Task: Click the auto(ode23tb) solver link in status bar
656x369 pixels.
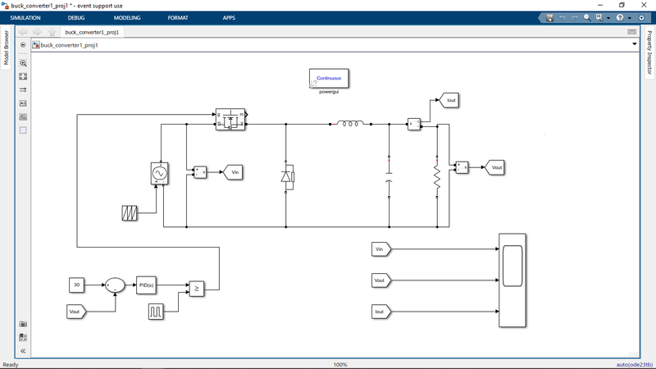Action: pos(633,364)
